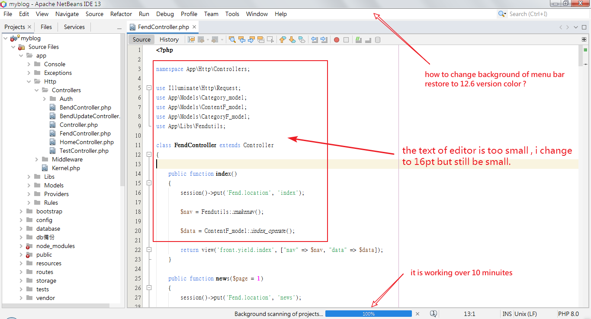The width and height of the screenshot is (591, 319).
Task: Open Forward history dropdown arrow
Action: [x=222, y=40]
